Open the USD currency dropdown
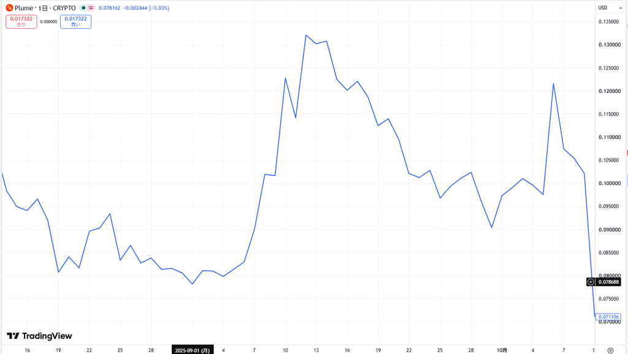The width and height of the screenshot is (628, 354). 610,7
